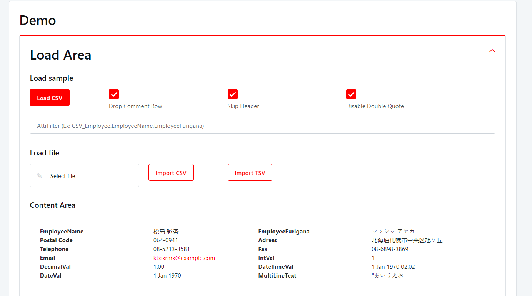Open the ktxixrmx@example.com email link
This screenshot has height=296, width=532.
click(184, 258)
